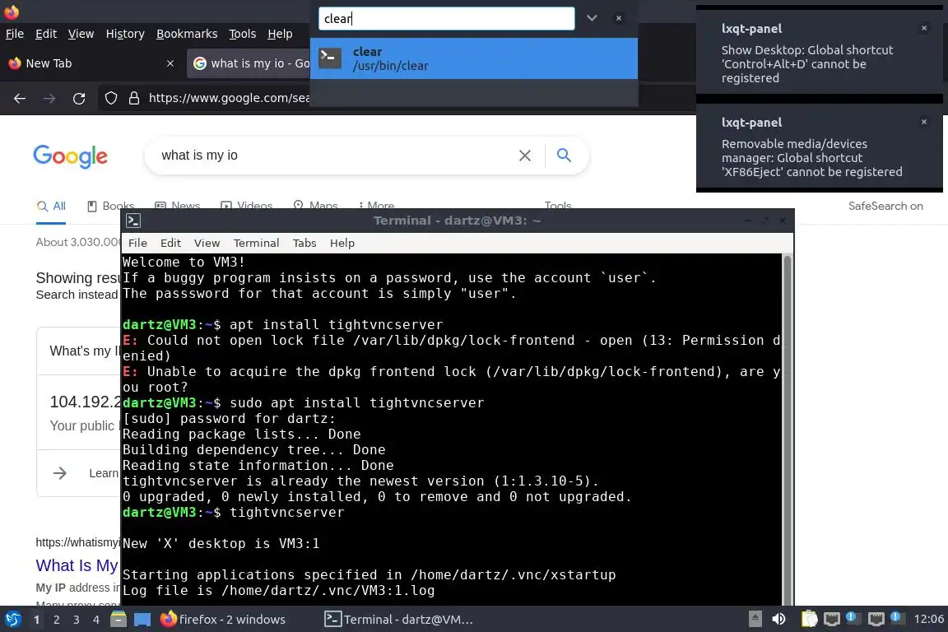Image resolution: width=948 pixels, height=632 pixels.
Task: Dismiss the Show Desktop shortcut notification
Action: pyautogui.click(x=924, y=28)
